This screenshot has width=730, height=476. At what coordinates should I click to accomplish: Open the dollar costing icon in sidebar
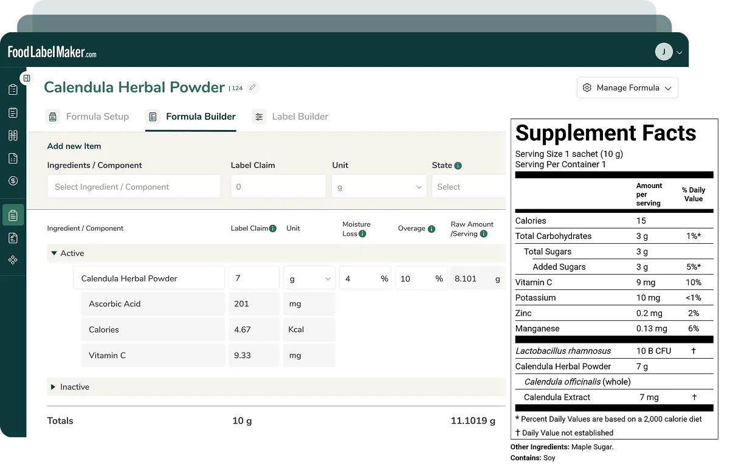click(x=13, y=181)
